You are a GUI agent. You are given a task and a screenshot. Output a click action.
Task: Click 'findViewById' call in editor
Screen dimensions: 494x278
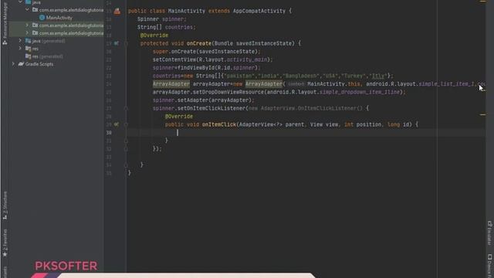(196, 68)
